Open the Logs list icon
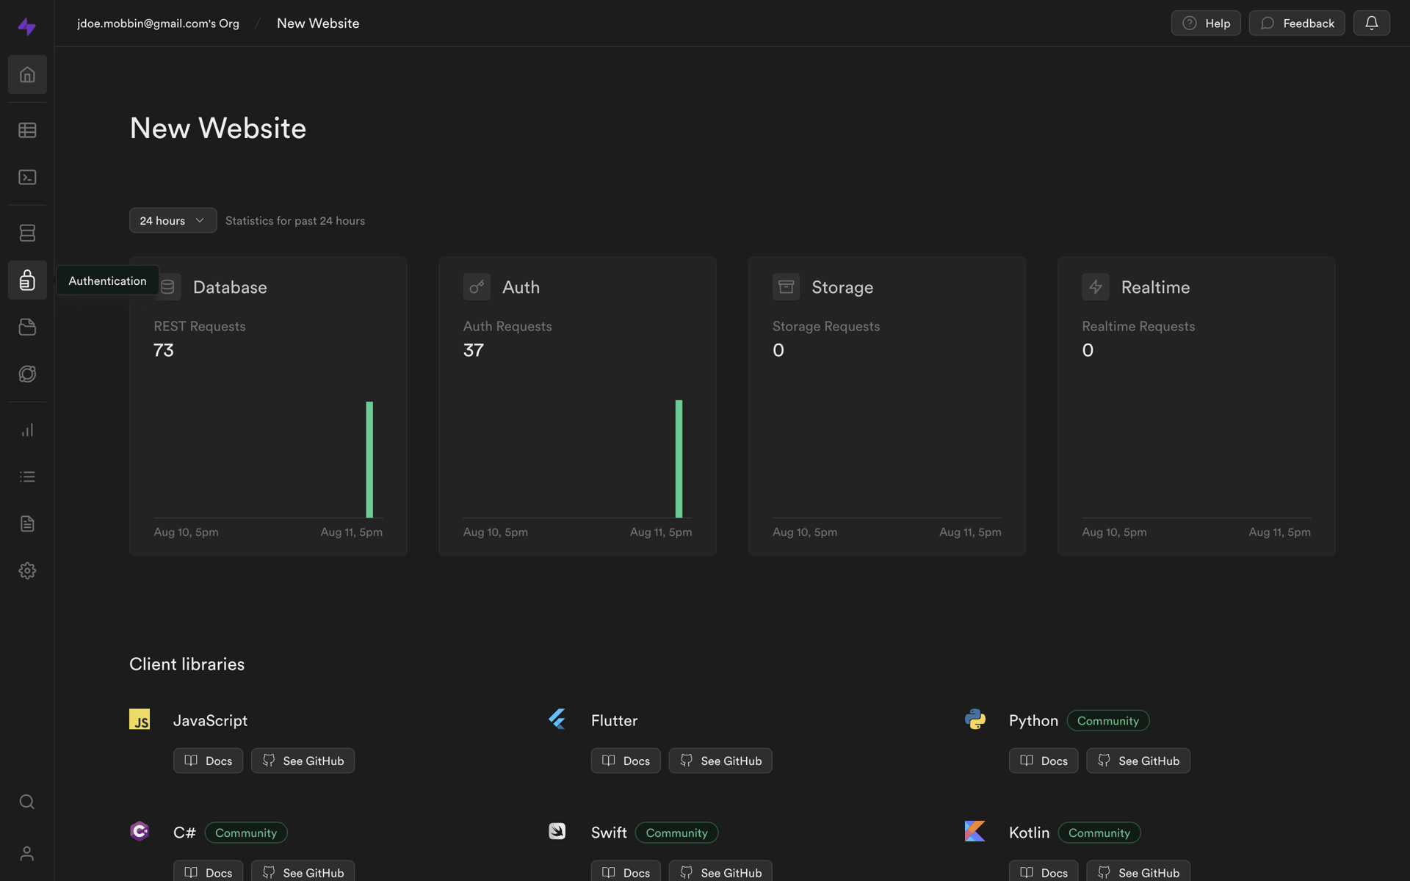Viewport: 1410px width, 881px height. pyautogui.click(x=27, y=477)
